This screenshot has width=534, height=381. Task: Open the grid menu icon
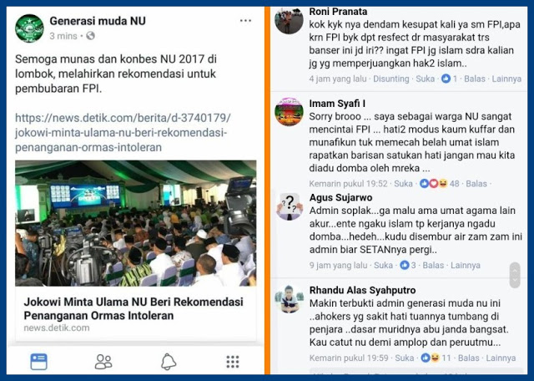(x=233, y=362)
